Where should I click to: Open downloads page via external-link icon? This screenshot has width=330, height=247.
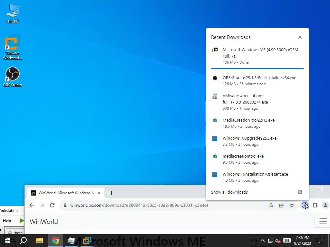coord(300,192)
